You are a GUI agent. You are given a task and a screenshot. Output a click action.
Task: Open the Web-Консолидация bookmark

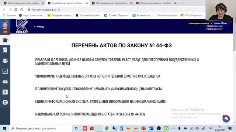(x=166, y=15)
